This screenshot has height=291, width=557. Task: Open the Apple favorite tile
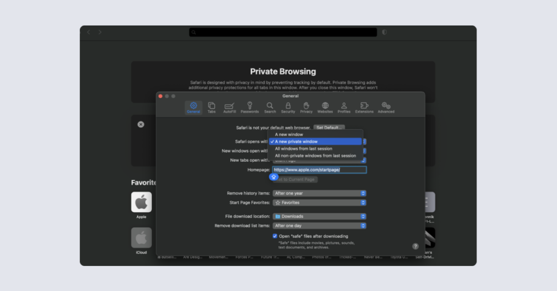click(141, 202)
